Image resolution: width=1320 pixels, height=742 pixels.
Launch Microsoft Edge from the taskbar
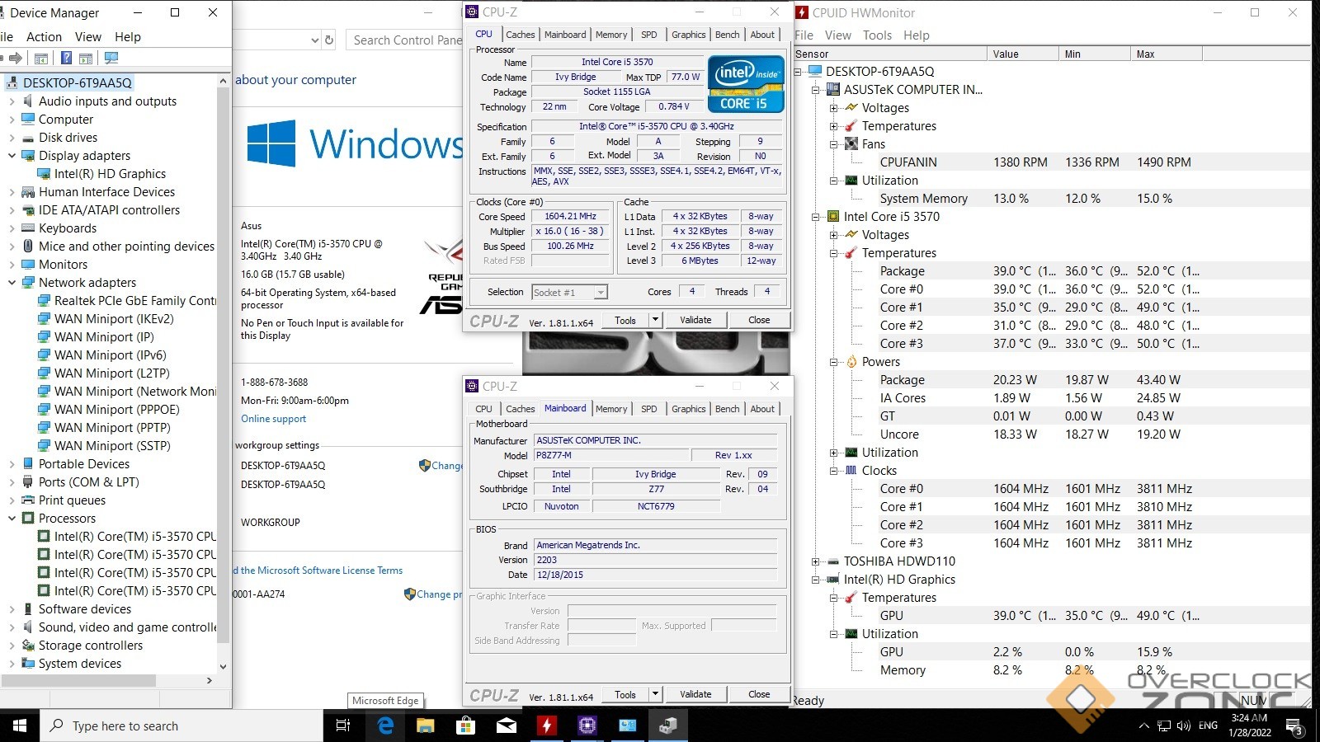pyautogui.click(x=384, y=726)
